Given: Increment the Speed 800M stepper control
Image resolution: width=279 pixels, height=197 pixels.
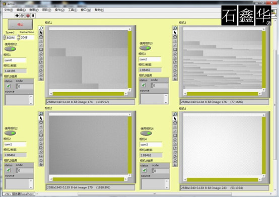Looking at the screenshot, I should point(4,36).
